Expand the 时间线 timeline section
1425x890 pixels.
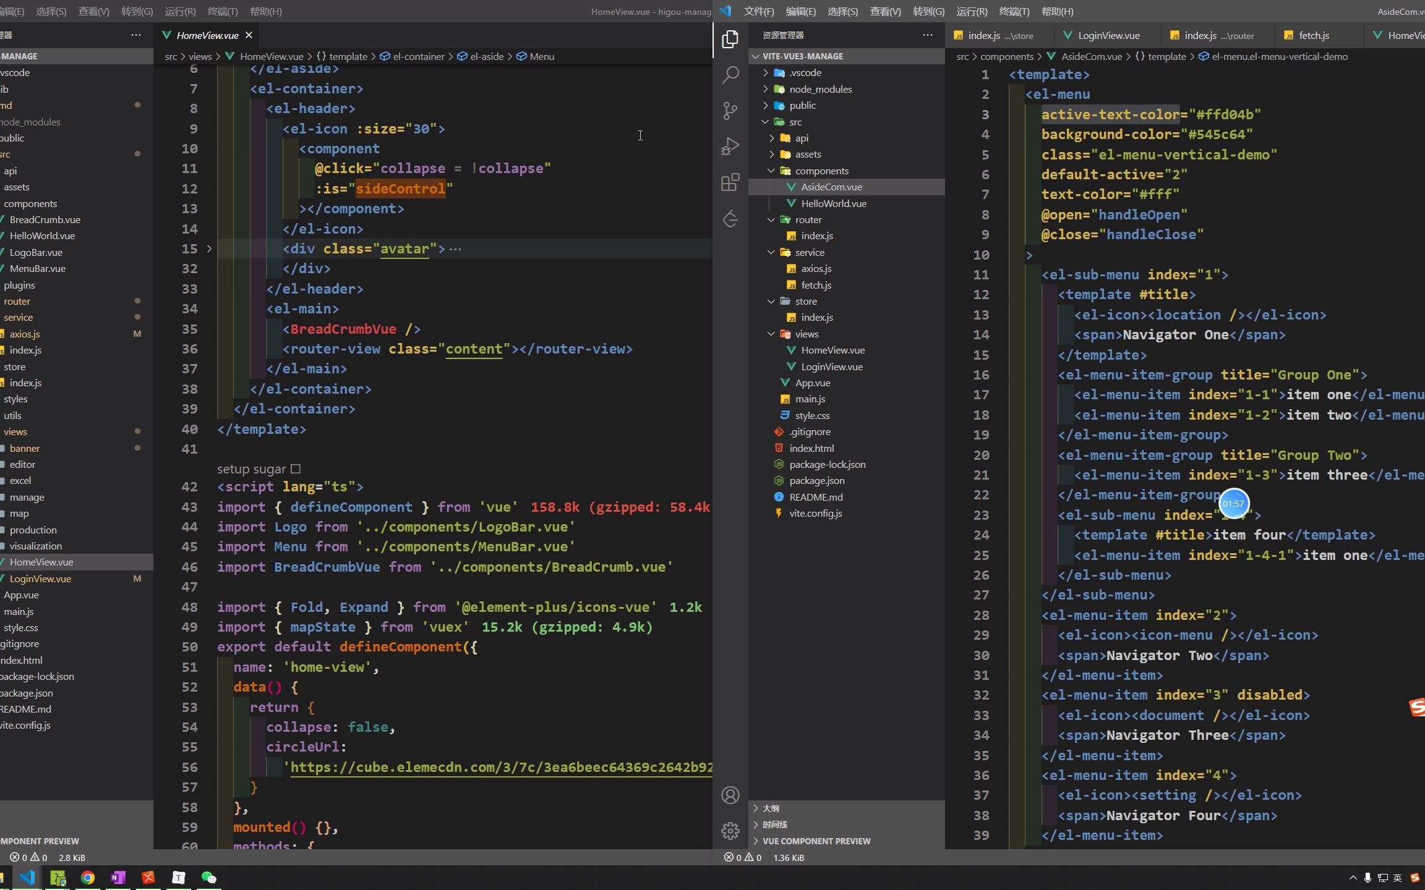coord(846,824)
